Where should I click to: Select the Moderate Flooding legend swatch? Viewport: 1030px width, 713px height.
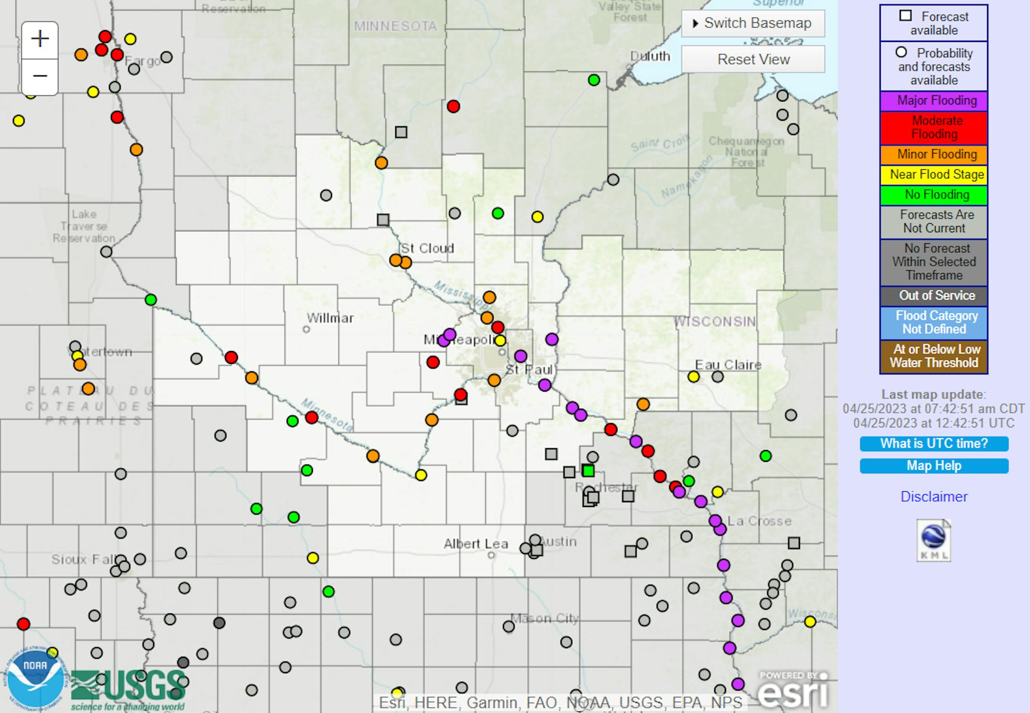tap(934, 127)
